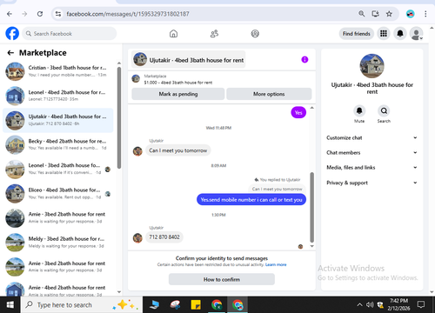
Task: Open Chrome three-dot menu
Action: 425,14
